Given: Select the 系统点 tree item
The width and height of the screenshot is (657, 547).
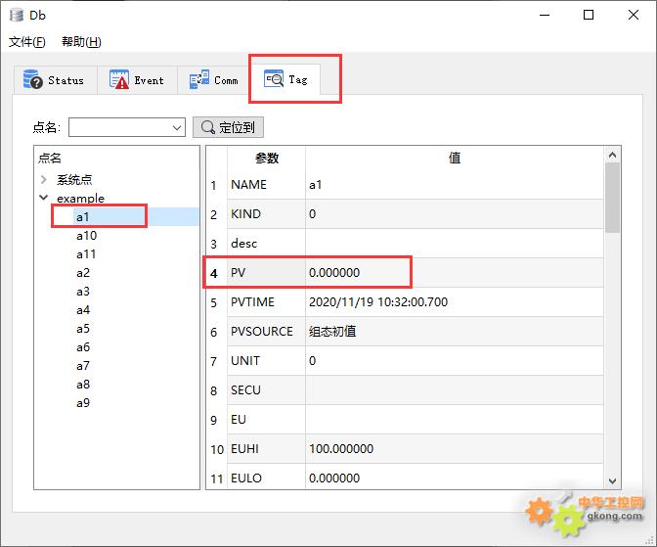Looking at the screenshot, I should click(x=74, y=179).
